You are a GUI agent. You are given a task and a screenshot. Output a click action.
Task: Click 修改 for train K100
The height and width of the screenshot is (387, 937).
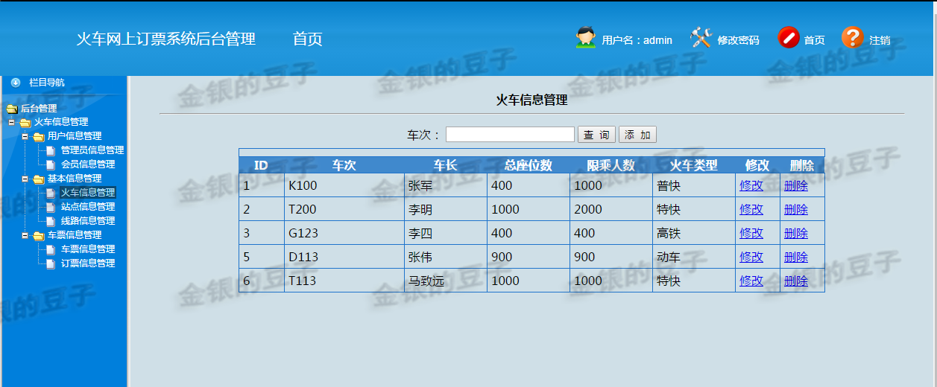pos(751,186)
